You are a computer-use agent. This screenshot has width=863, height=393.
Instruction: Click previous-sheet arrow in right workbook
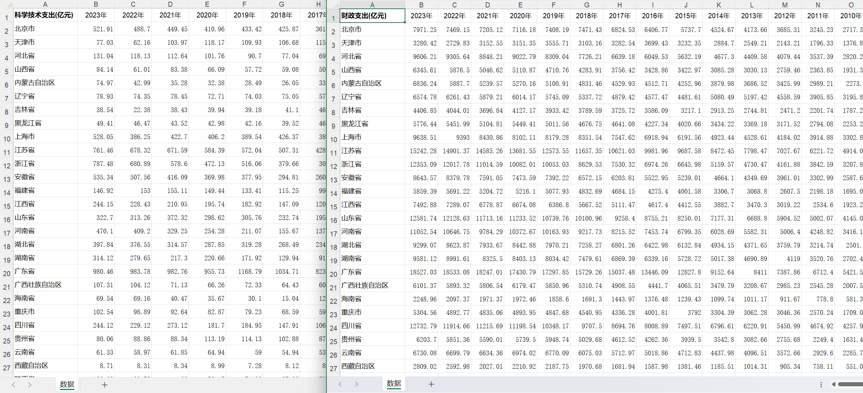click(x=340, y=384)
